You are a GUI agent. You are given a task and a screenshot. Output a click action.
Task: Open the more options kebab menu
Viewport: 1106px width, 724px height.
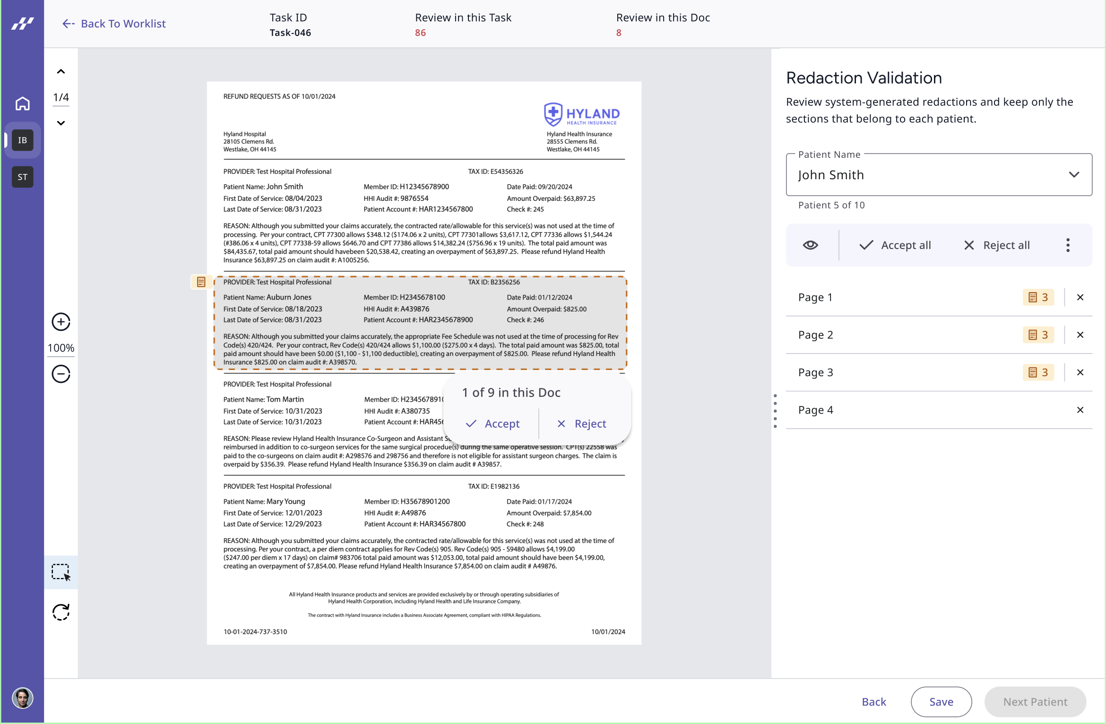click(x=1068, y=245)
